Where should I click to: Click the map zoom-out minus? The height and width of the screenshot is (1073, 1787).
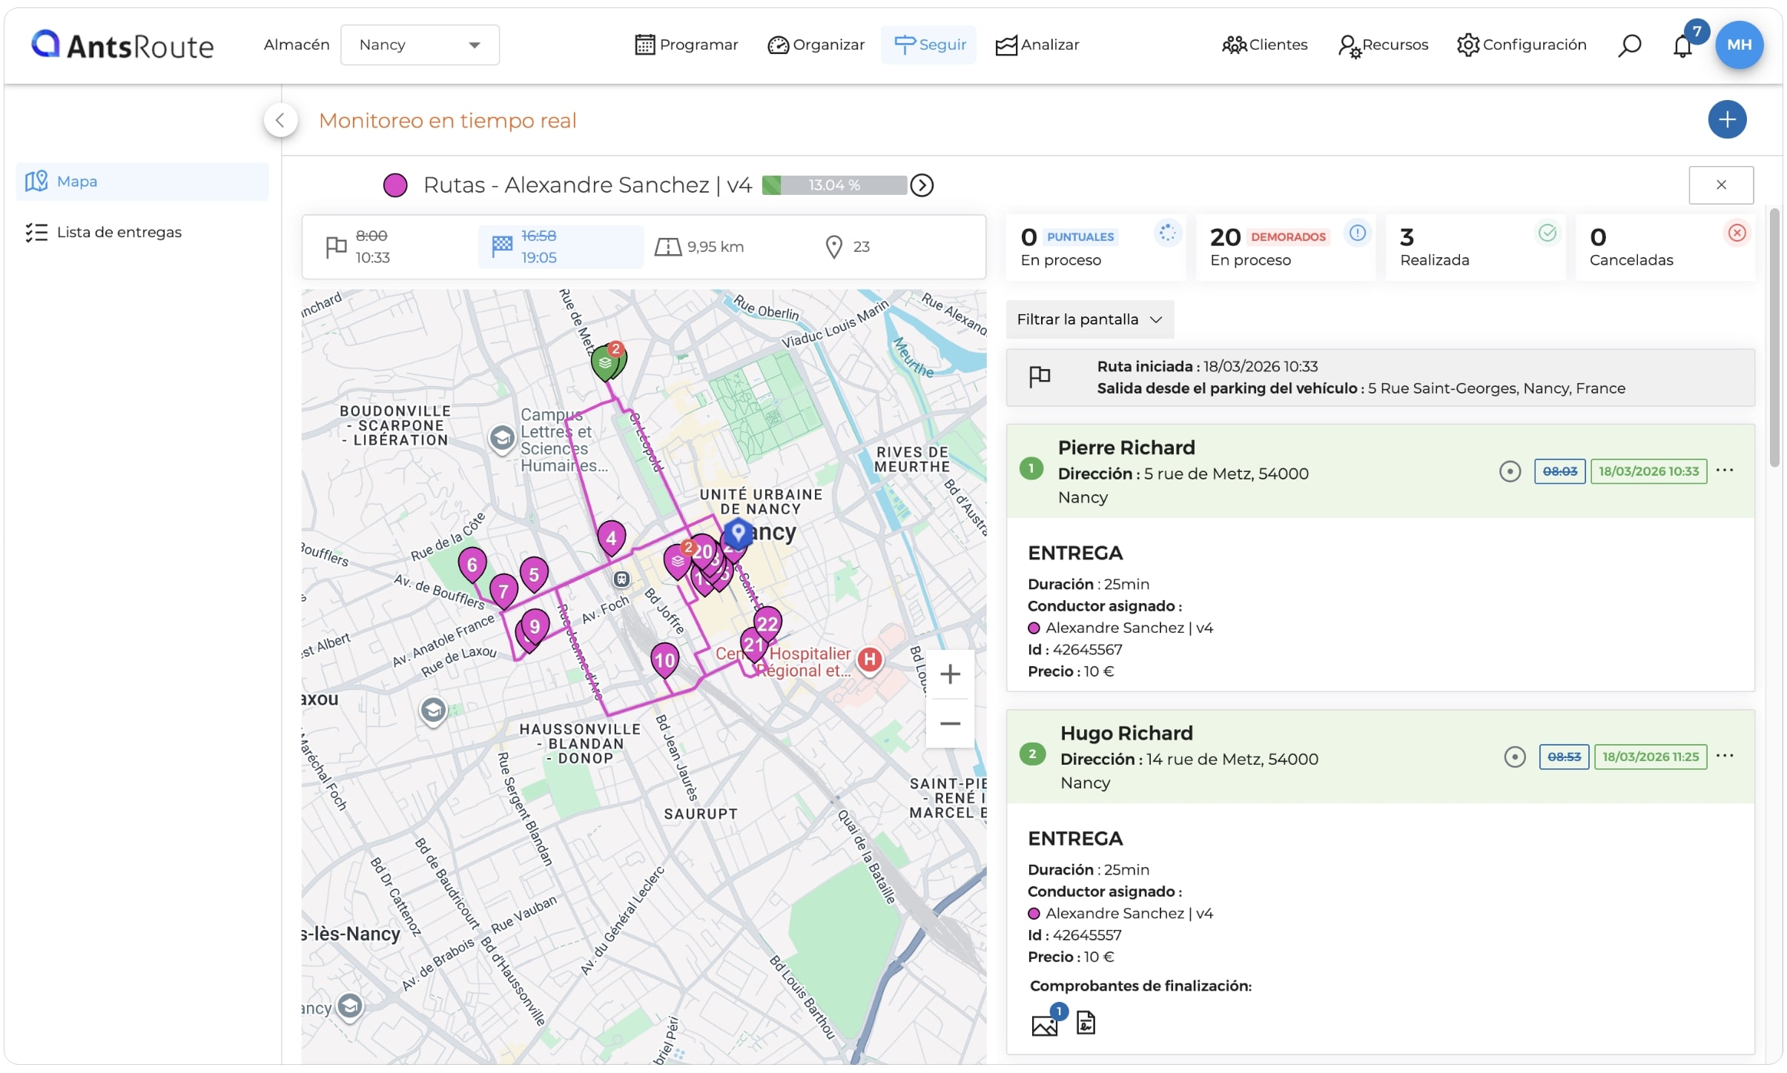pyautogui.click(x=950, y=723)
